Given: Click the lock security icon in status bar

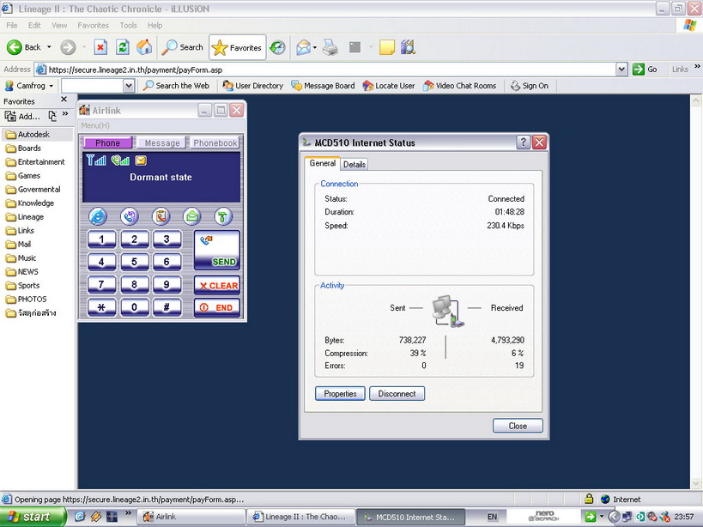Looking at the screenshot, I should point(589,499).
